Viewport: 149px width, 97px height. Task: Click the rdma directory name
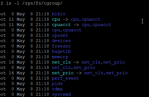[x=57, y=89]
